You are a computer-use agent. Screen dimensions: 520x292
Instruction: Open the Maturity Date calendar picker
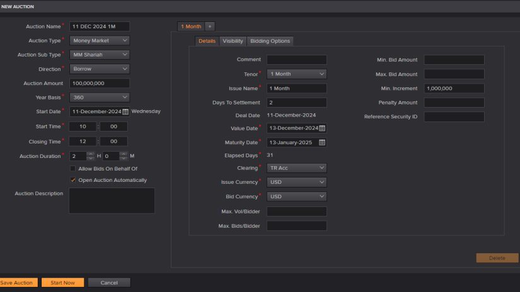[322, 142]
